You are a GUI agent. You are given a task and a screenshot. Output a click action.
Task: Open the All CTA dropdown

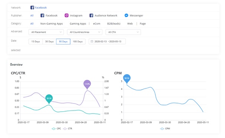123,32
